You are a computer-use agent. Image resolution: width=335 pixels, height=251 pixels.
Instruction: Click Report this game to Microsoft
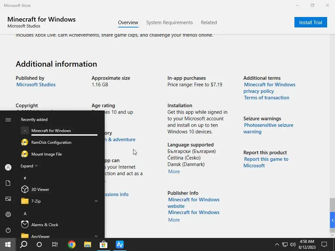[x=266, y=162]
